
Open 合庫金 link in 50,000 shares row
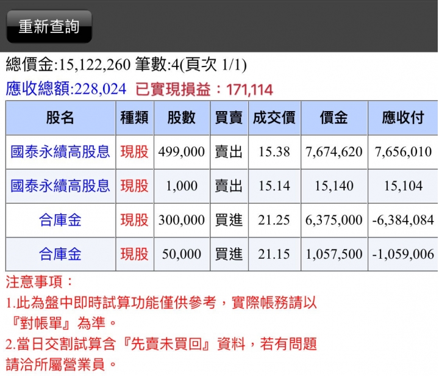(x=60, y=255)
